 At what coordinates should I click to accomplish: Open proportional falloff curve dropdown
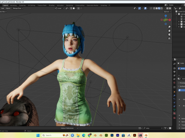click(x=81, y=8)
